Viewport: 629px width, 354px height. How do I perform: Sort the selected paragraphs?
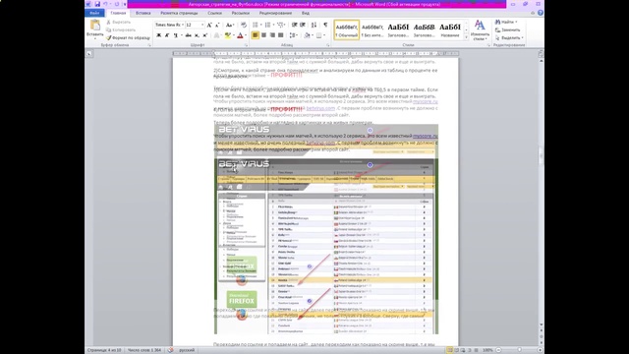(x=314, y=25)
